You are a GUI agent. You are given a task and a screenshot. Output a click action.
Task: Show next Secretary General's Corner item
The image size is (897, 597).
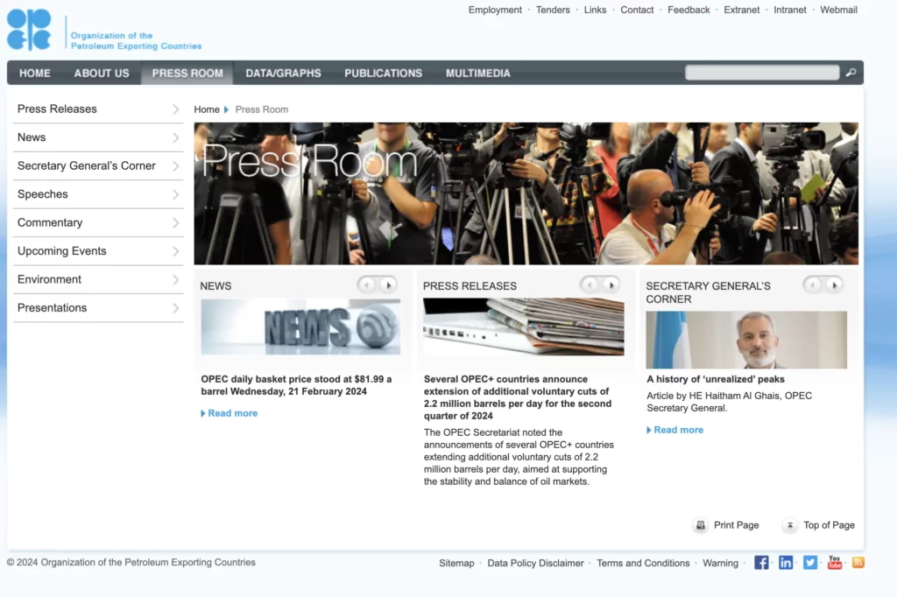tap(835, 284)
